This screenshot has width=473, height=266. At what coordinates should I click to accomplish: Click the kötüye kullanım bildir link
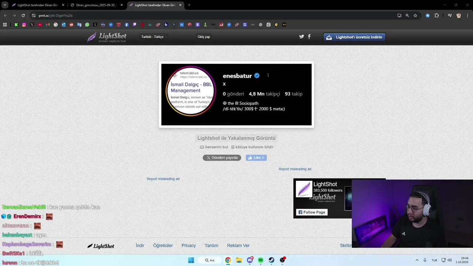252,147
